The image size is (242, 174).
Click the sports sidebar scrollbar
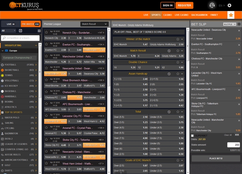click(40, 72)
